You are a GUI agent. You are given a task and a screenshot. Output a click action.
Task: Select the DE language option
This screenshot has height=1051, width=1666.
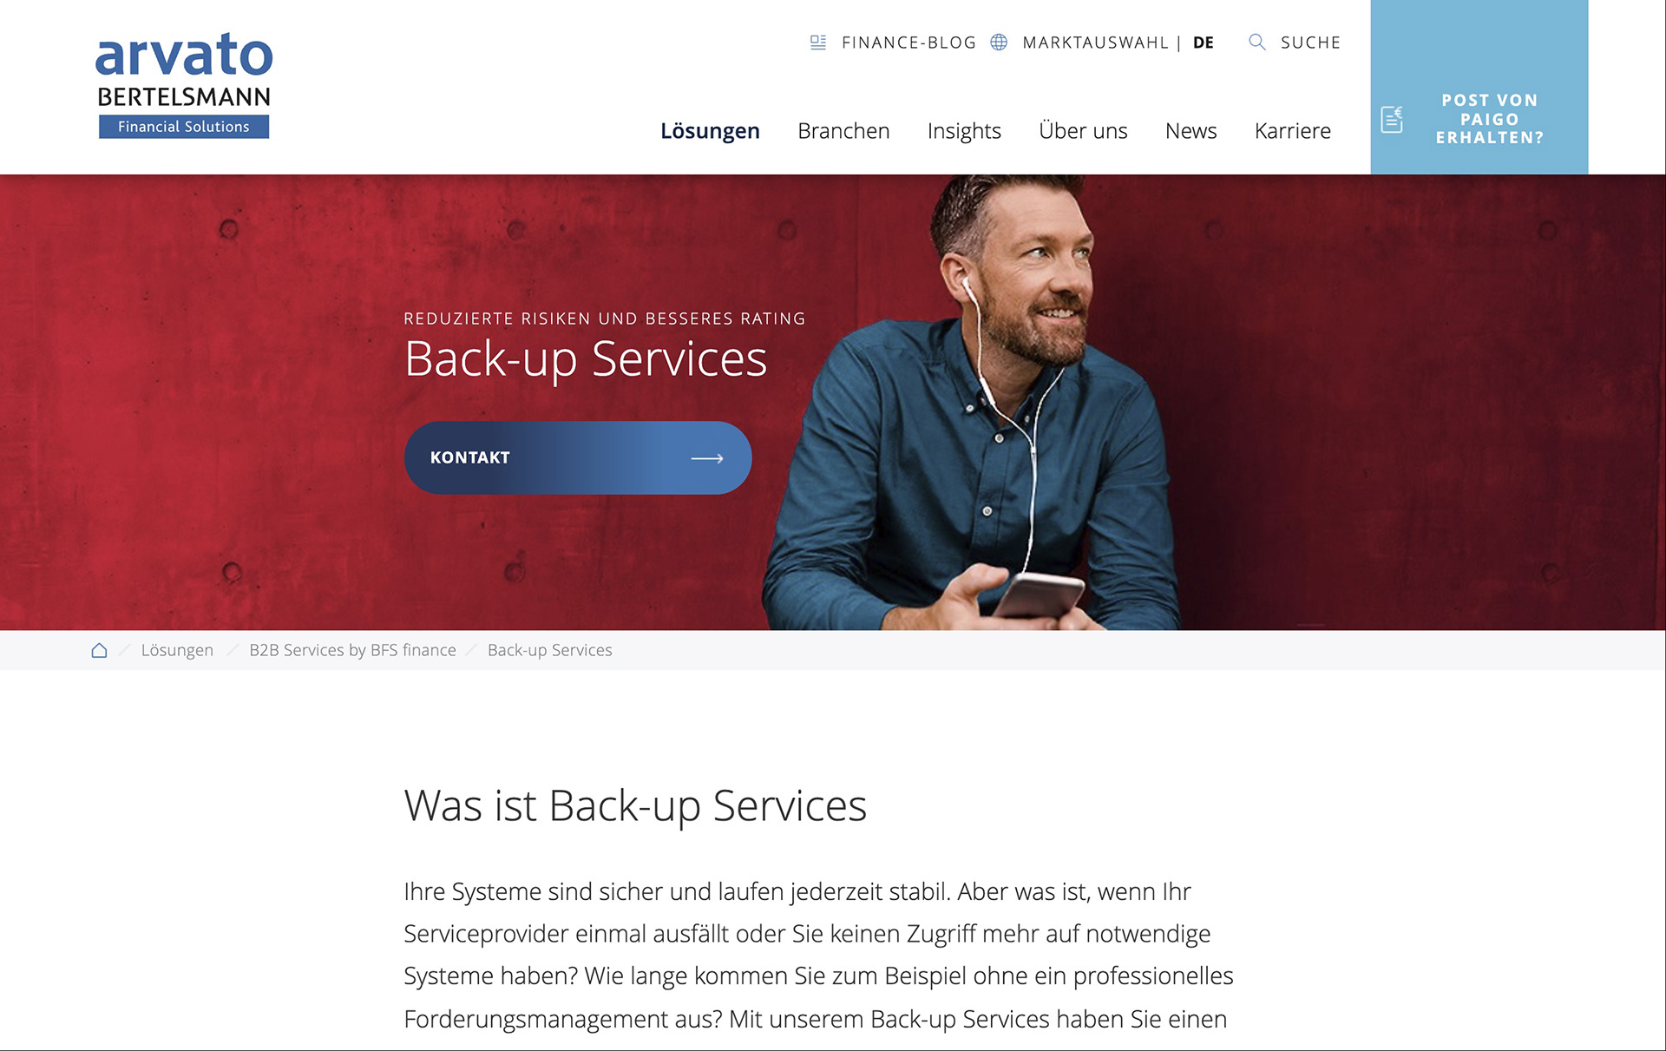(x=1204, y=43)
